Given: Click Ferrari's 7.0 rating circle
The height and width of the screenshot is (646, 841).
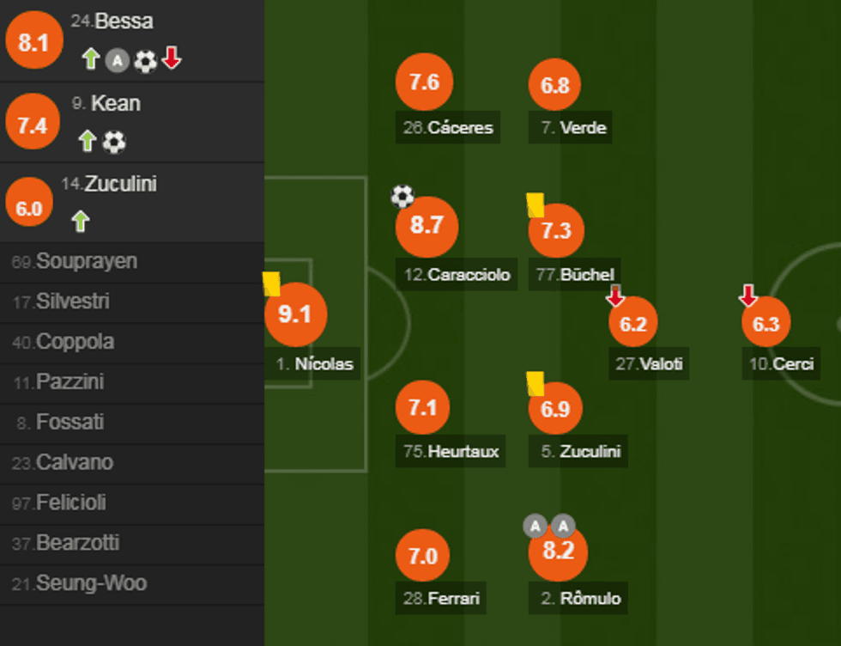Looking at the screenshot, I should [x=423, y=556].
